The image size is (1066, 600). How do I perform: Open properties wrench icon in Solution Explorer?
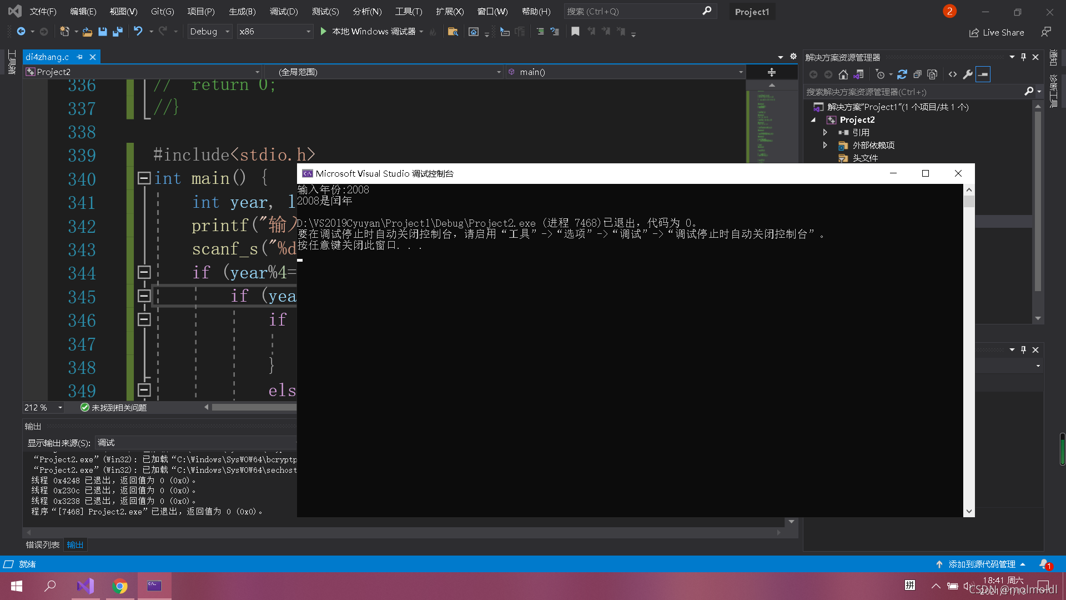(968, 74)
